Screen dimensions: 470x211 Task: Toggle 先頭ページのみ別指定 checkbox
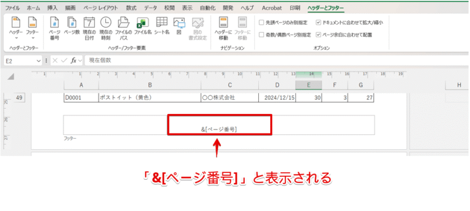click(x=262, y=22)
